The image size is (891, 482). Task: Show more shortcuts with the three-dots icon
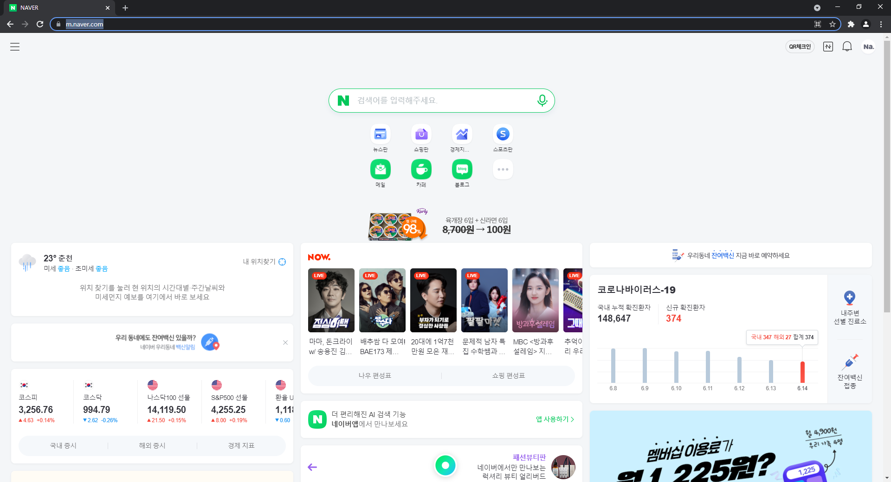(x=503, y=169)
